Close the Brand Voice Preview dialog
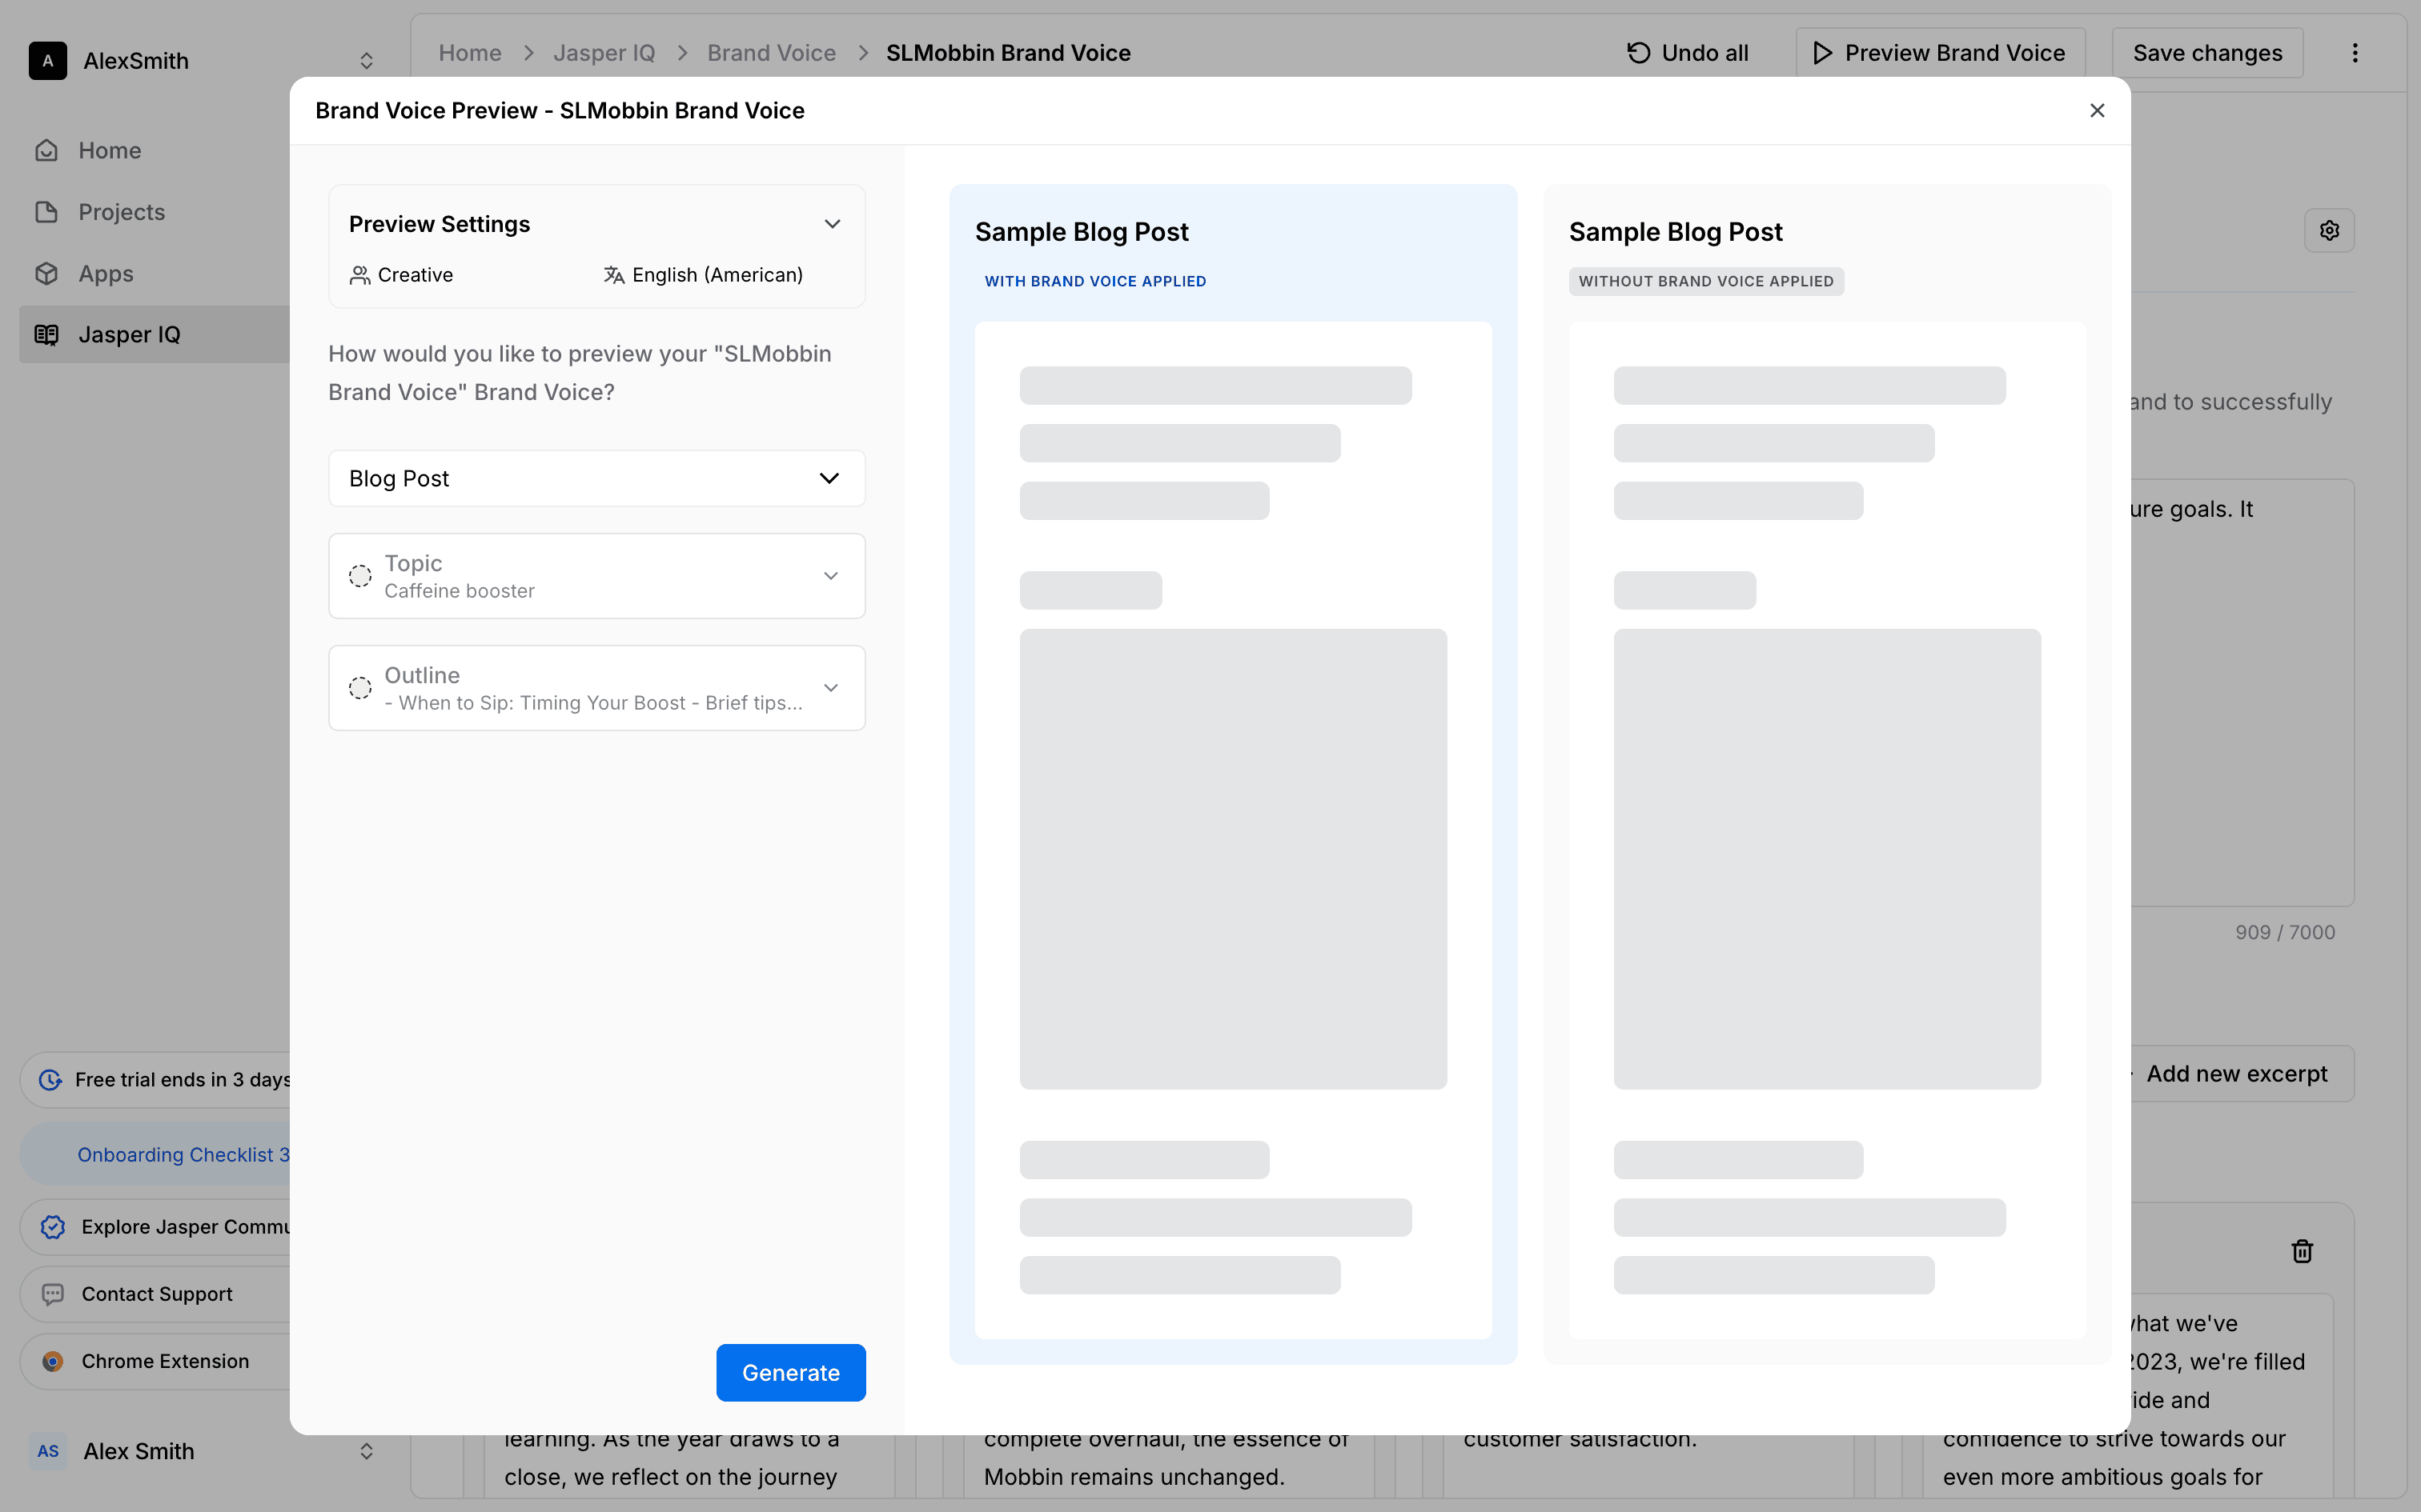The width and height of the screenshot is (2421, 1512). (2097, 111)
